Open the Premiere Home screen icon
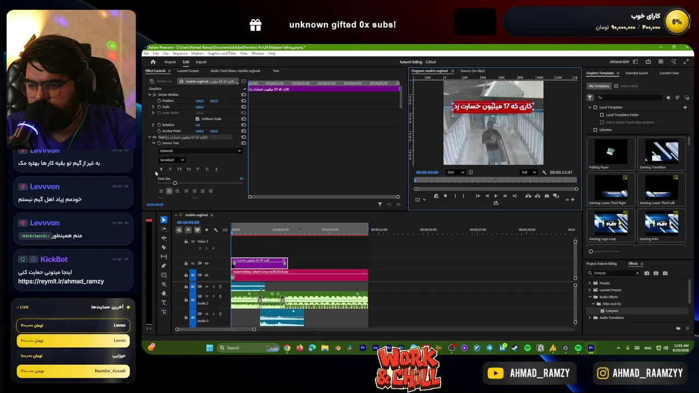Screen dimensions: 699x393 (153, 62)
